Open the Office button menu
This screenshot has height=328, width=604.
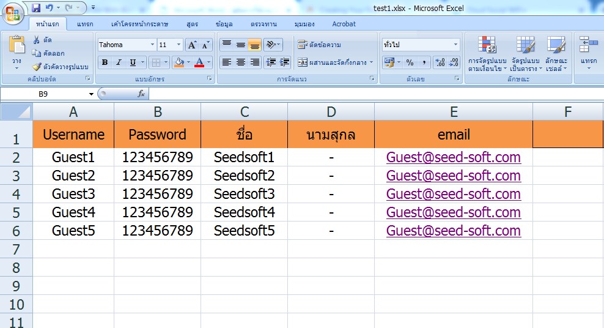point(13,13)
